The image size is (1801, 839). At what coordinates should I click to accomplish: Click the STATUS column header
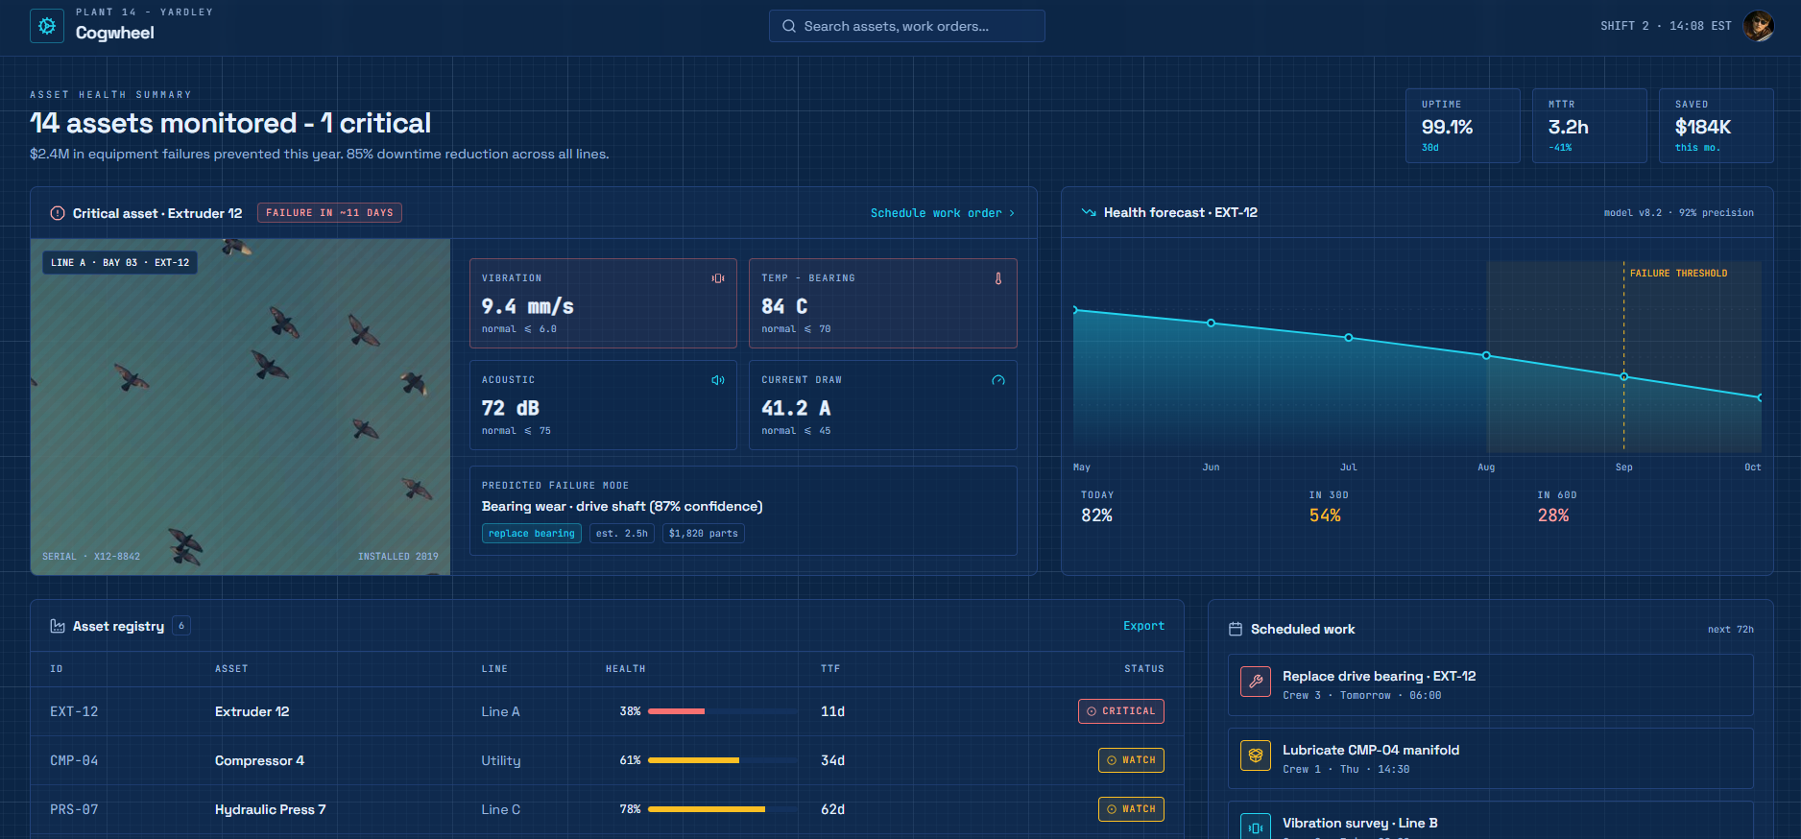(1144, 669)
